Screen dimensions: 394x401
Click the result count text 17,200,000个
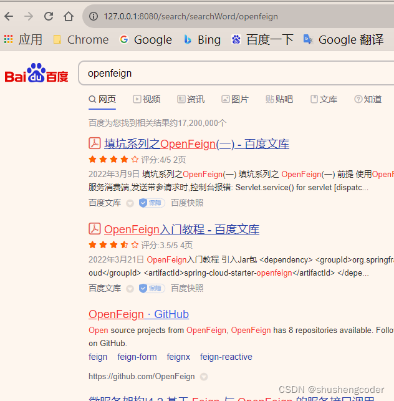(202, 123)
